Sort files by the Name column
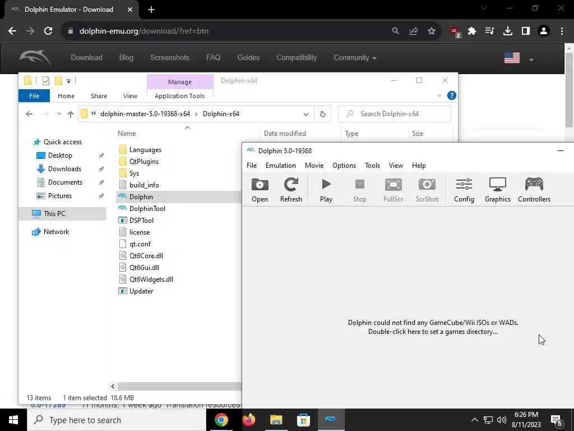Image resolution: width=574 pixels, height=431 pixels. point(127,134)
